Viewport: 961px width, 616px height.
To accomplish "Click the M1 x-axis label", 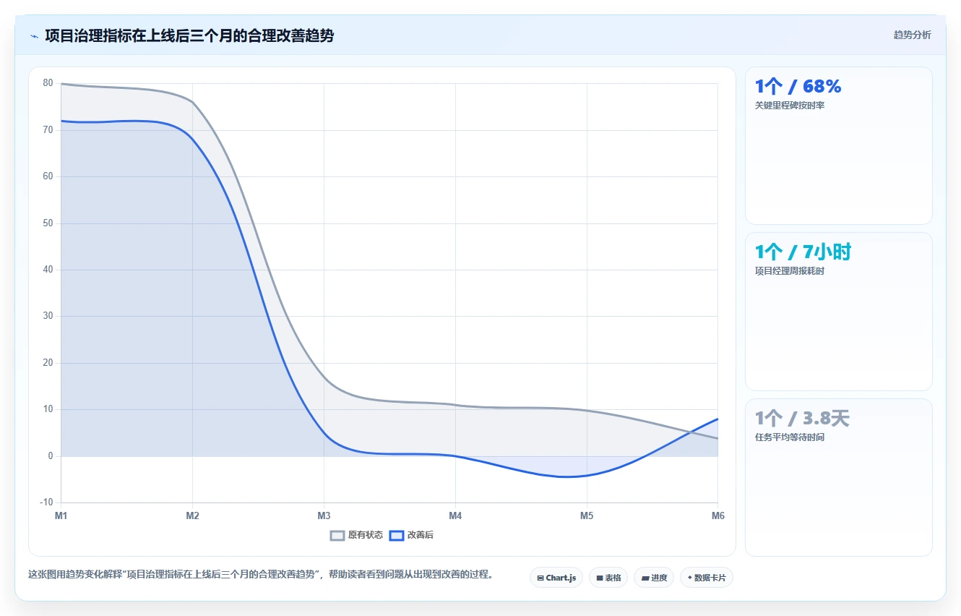I will [x=61, y=516].
